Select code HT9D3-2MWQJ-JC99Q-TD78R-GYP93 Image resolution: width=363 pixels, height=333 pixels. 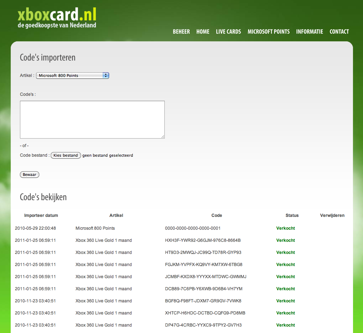[x=203, y=253]
